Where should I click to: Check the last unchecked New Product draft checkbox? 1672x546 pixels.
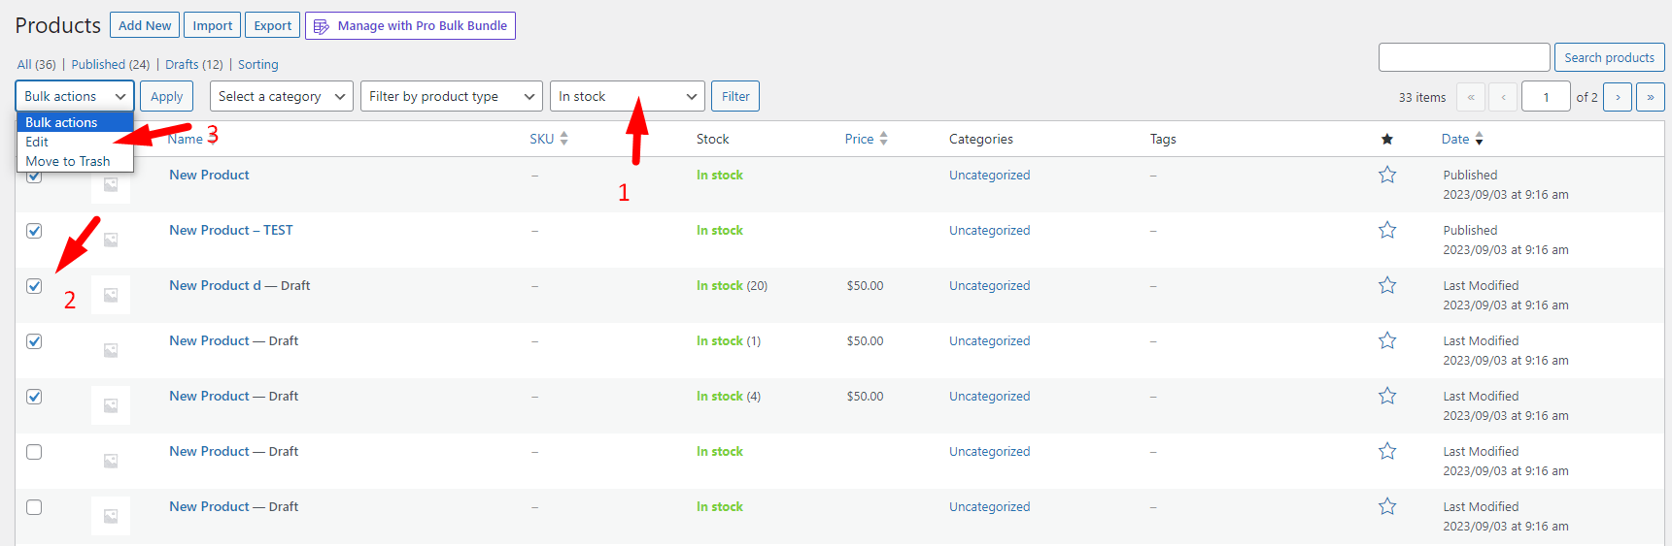[x=34, y=507]
